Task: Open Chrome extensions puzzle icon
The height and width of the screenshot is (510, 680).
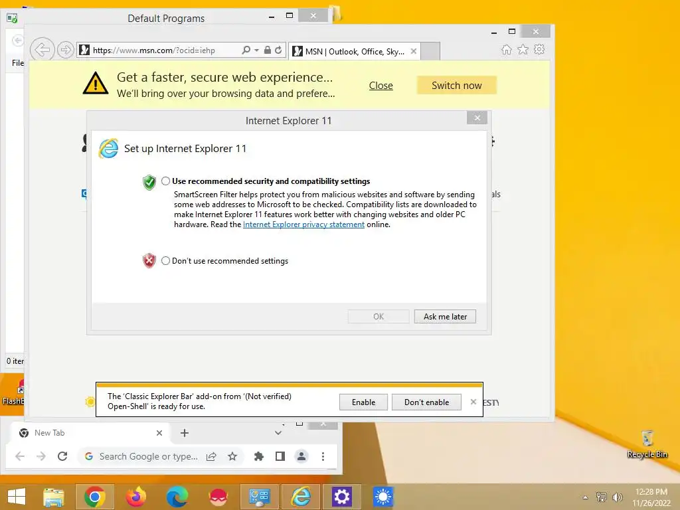Action: click(x=259, y=456)
